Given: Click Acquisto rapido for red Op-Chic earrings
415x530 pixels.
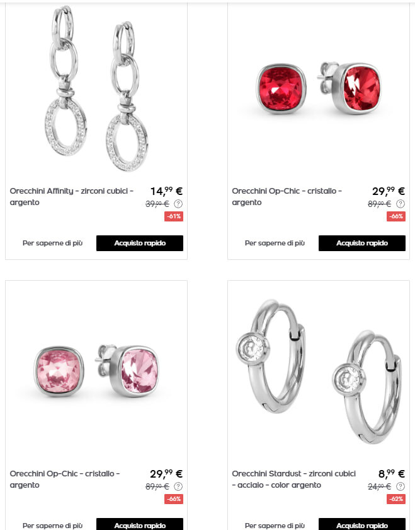Looking at the screenshot, I should click(x=361, y=243).
